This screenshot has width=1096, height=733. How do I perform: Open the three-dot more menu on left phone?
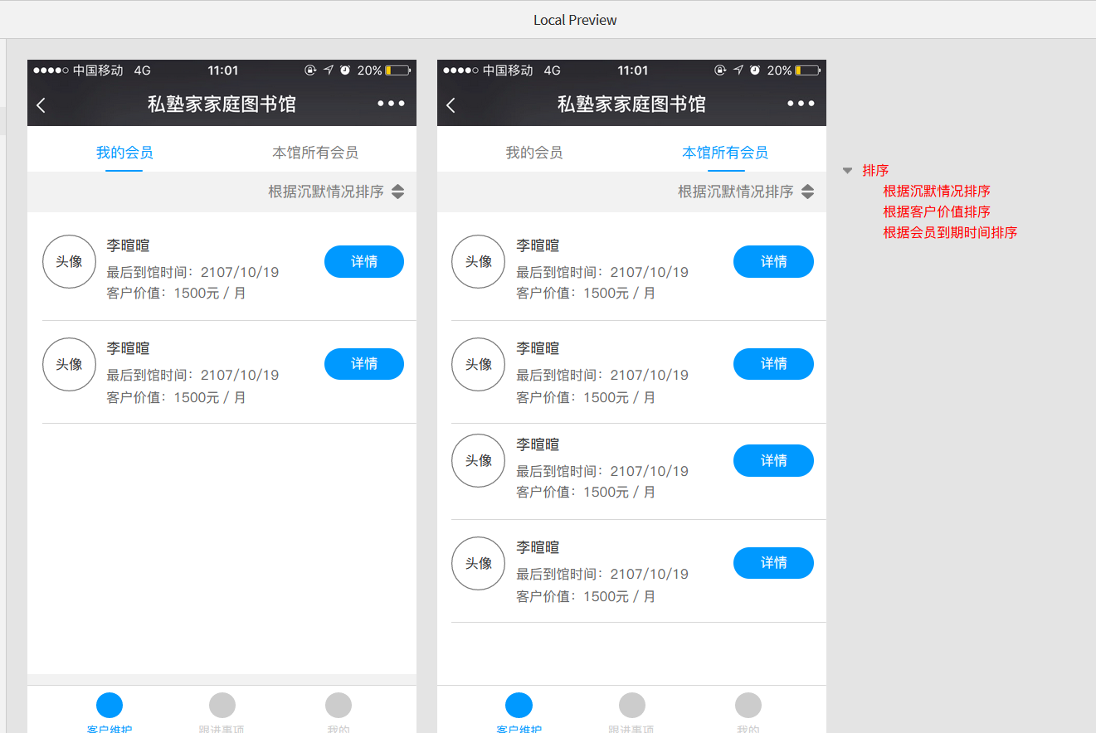(x=391, y=104)
